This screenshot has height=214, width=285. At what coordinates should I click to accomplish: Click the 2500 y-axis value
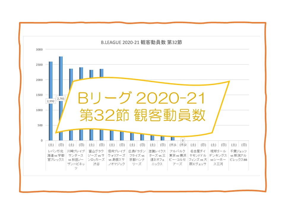tap(39, 64)
